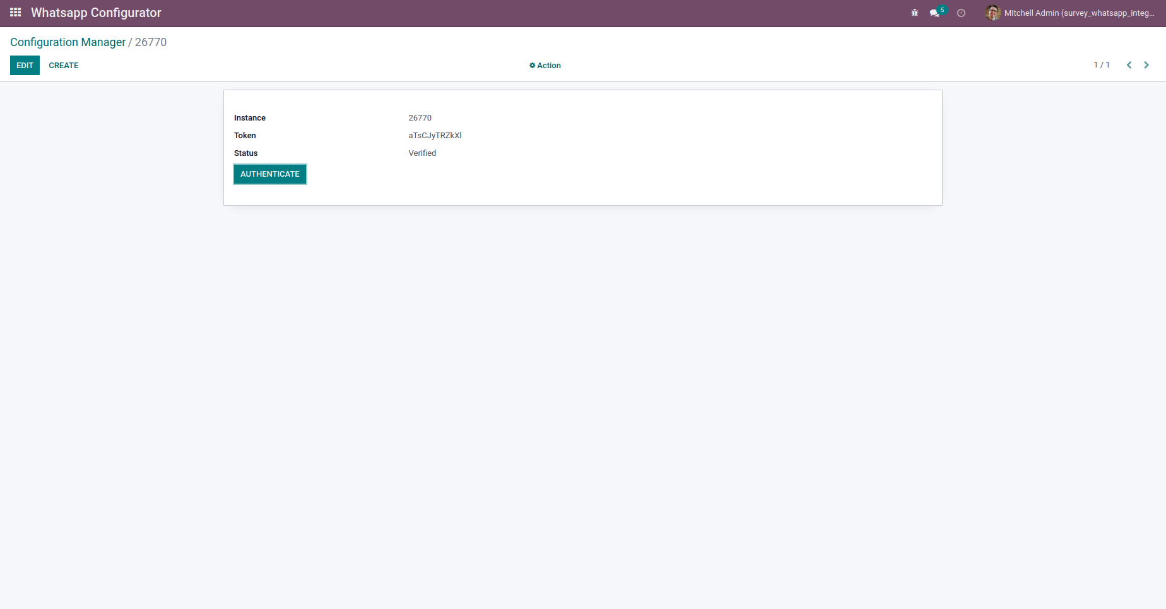Go to previous record arrow
The height and width of the screenshot is (609, 1166).
1129,65
